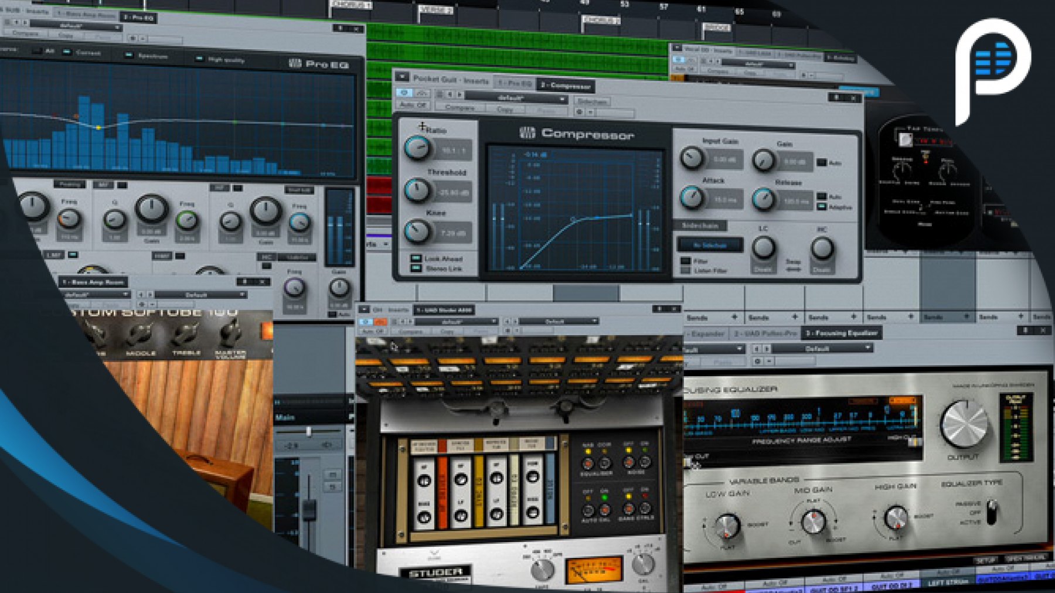Switch to the 1 - Pro EQ insert tab

click(x=515, y=83)
